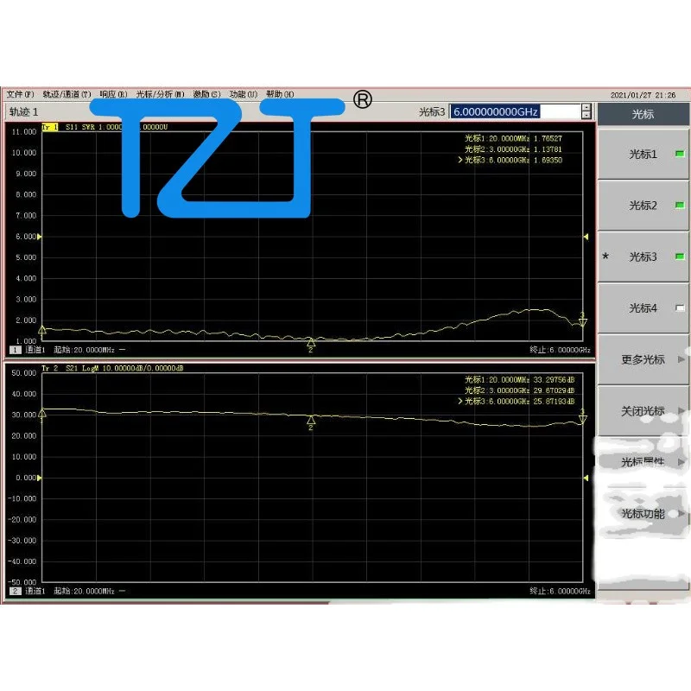Click the -50.000 Y-axis label

22,582
